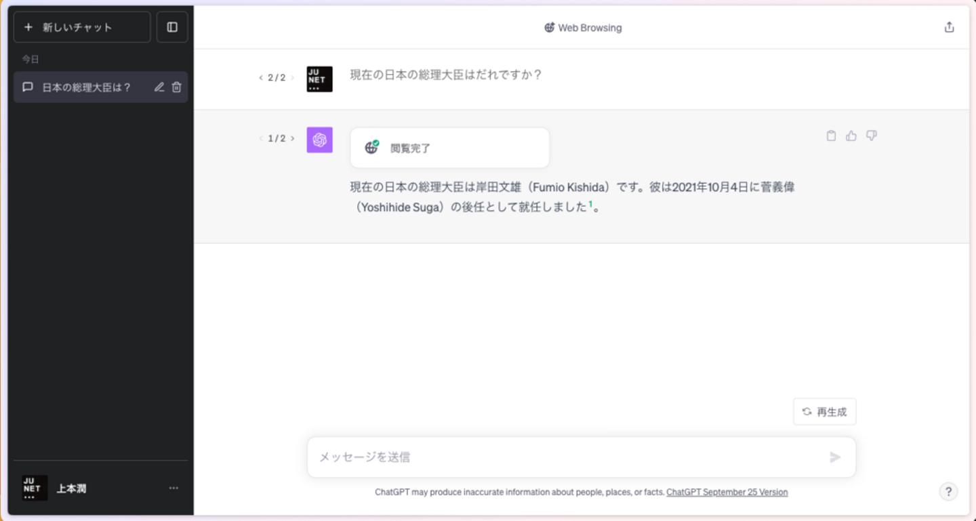Open the Web Browsing model selector
Image resolution: width=976 pixels, height=521 pixels.
pos(583,28)
